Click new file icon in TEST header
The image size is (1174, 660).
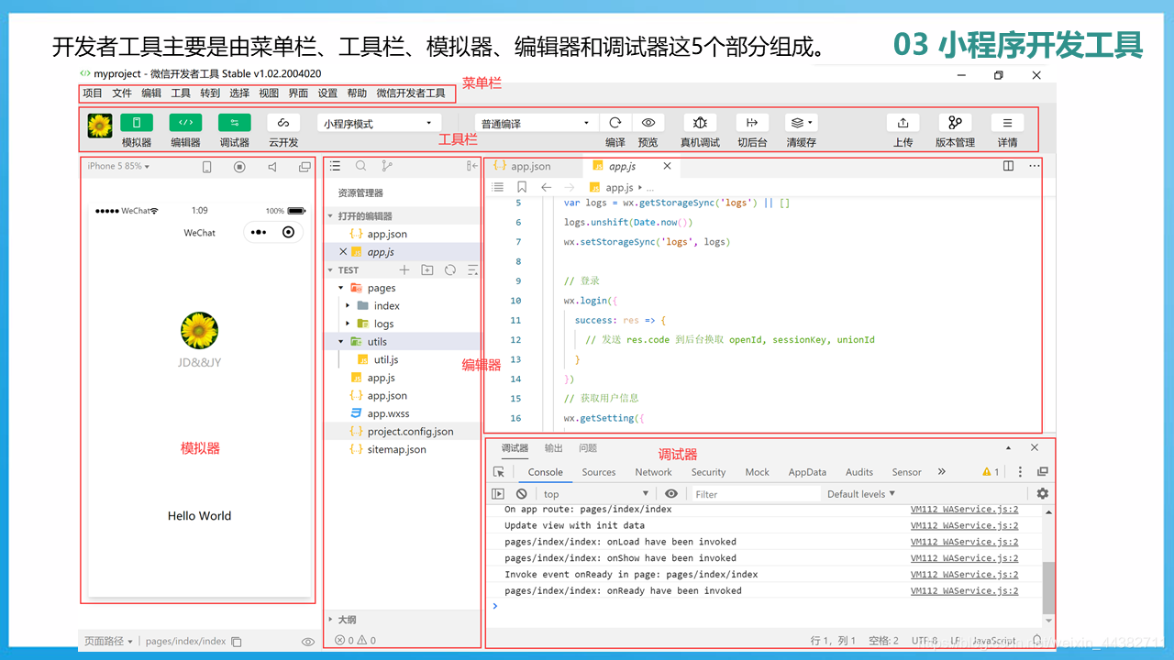pyautogui.click(x=404, y=270)
